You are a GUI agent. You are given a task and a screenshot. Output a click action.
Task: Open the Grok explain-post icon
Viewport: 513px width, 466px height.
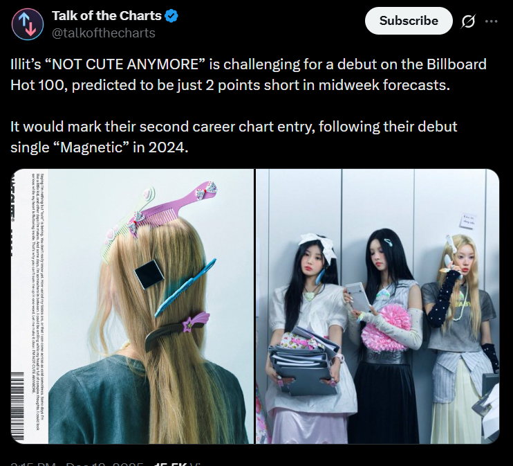point(468,21)
